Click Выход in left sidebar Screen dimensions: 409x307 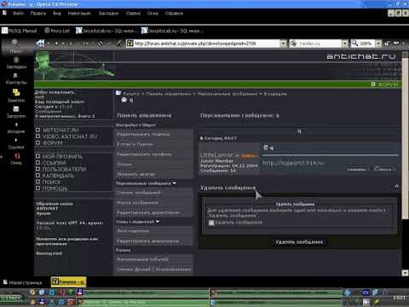point(49,253)
